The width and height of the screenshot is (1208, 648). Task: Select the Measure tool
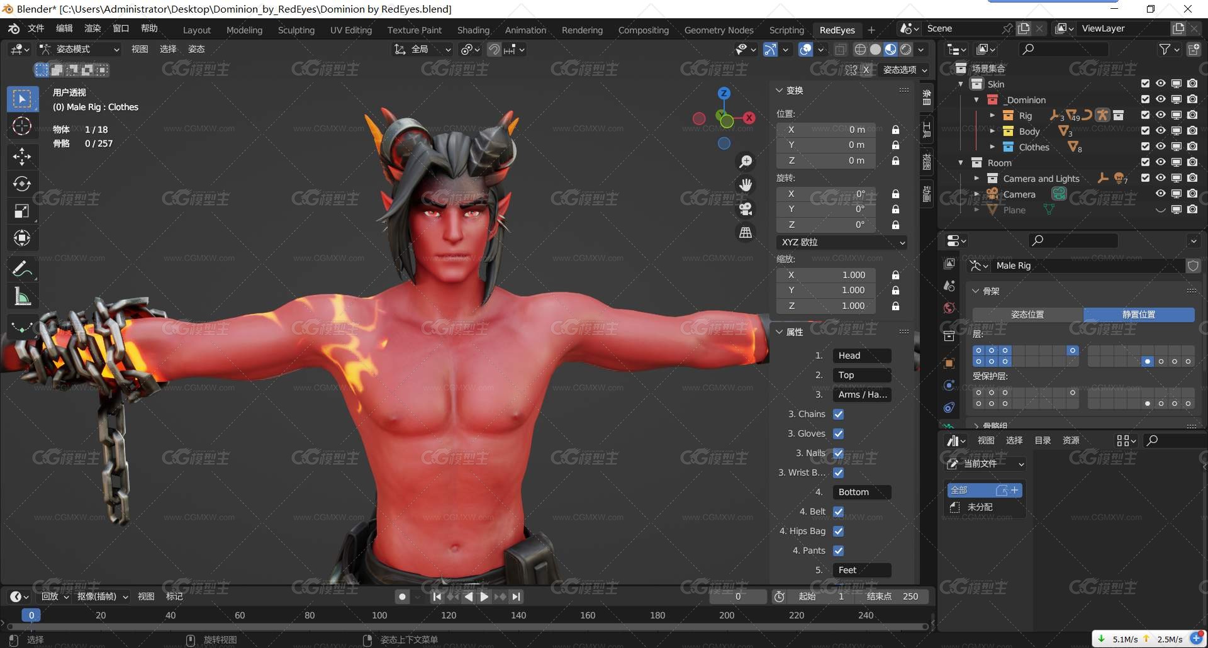point(22,296)
